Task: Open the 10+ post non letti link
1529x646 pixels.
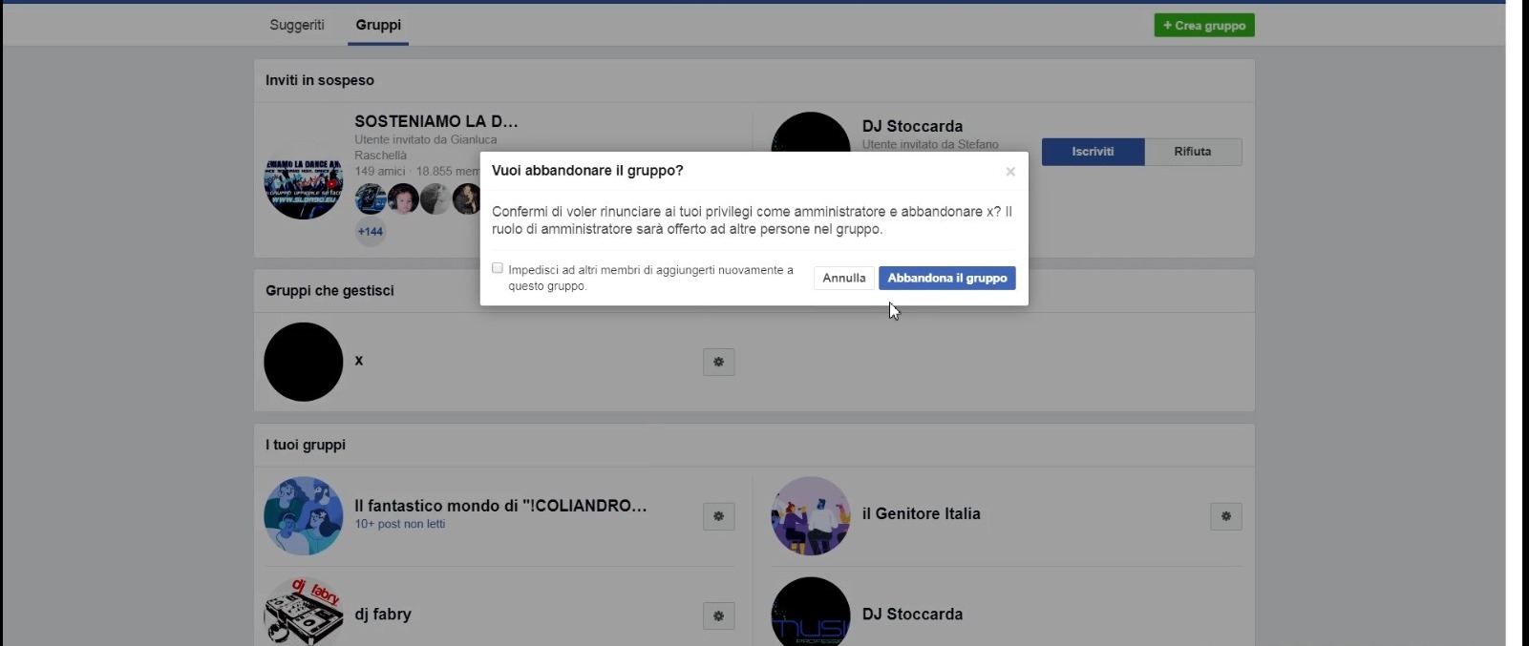Action: pyautogui.click(x=399, y=524)
